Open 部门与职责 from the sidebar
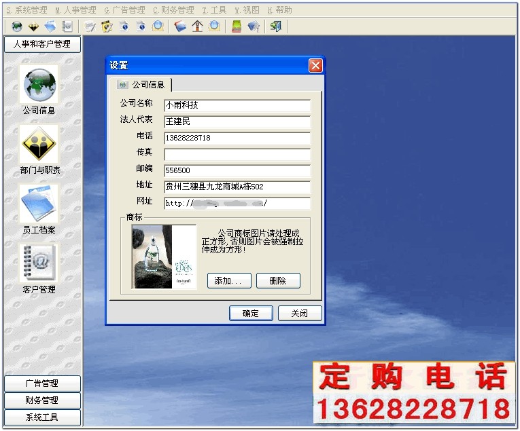The height and width of the screenshot is (431, 520). [39, 144]
